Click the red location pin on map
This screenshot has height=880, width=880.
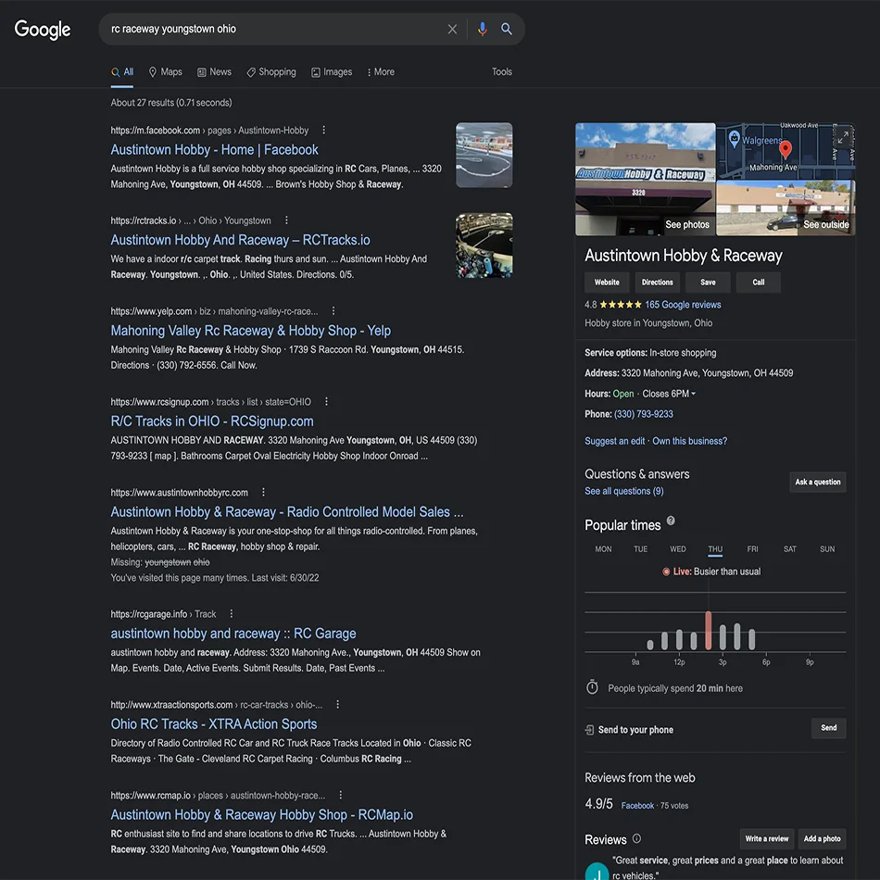click(x=786, y=149)
